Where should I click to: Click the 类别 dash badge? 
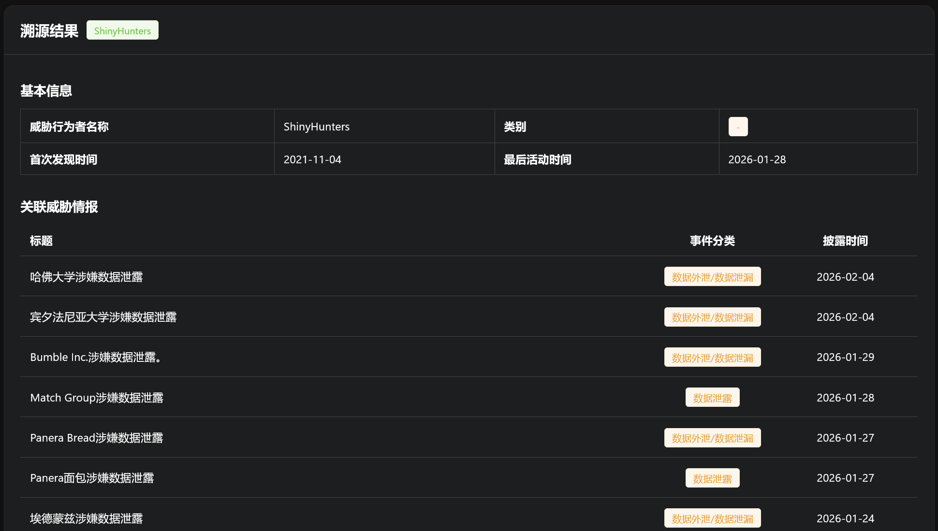pos(738,127)
